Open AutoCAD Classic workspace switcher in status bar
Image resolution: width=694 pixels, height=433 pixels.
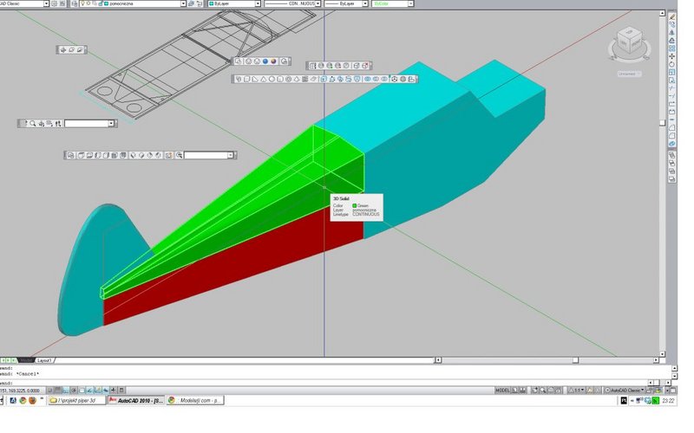pyautogui.click(x=625, y=391)
